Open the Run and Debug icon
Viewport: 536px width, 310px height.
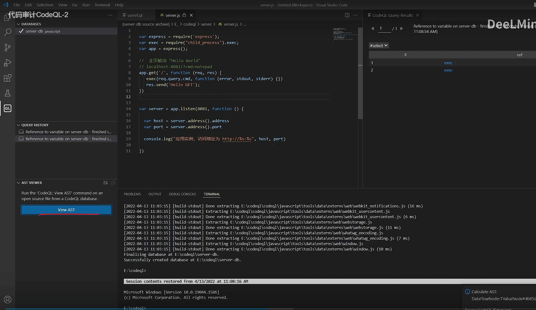(7, 63)
